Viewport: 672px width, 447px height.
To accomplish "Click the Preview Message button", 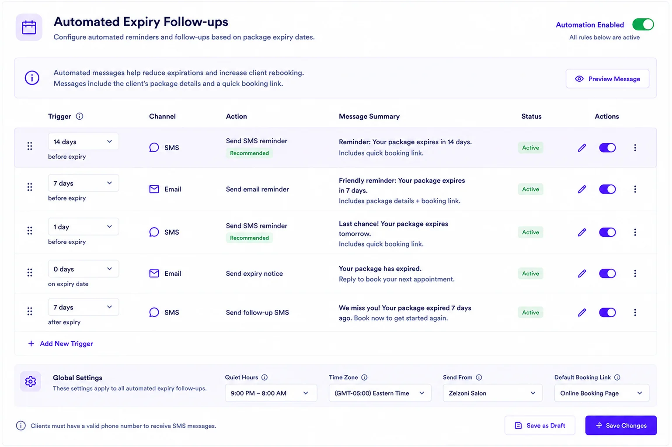I will [607, 79].
